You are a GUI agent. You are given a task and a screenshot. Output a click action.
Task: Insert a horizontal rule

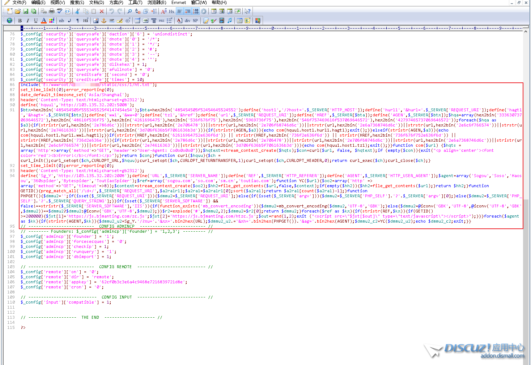[x=112, y=21]
